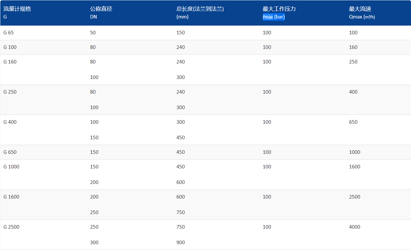Click the 公称直径 column header
Screen dimensions: 411x250
click(101, 9)
